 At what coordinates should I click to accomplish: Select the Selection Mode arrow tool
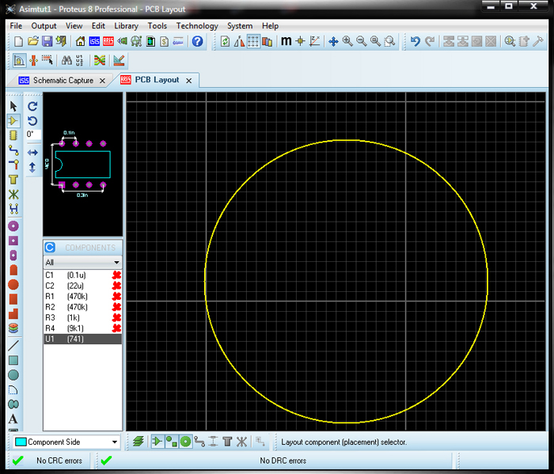coord(13,106)
